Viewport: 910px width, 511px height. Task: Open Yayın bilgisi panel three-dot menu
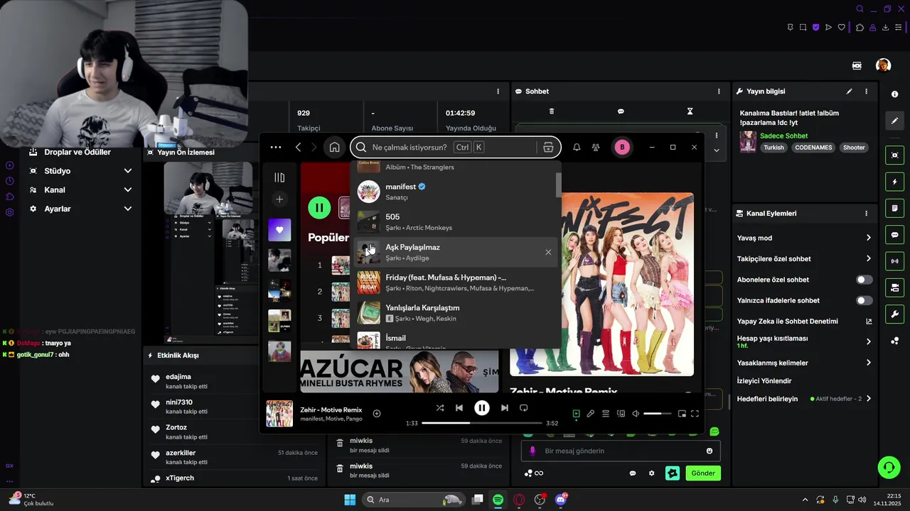tap(866, 92)
